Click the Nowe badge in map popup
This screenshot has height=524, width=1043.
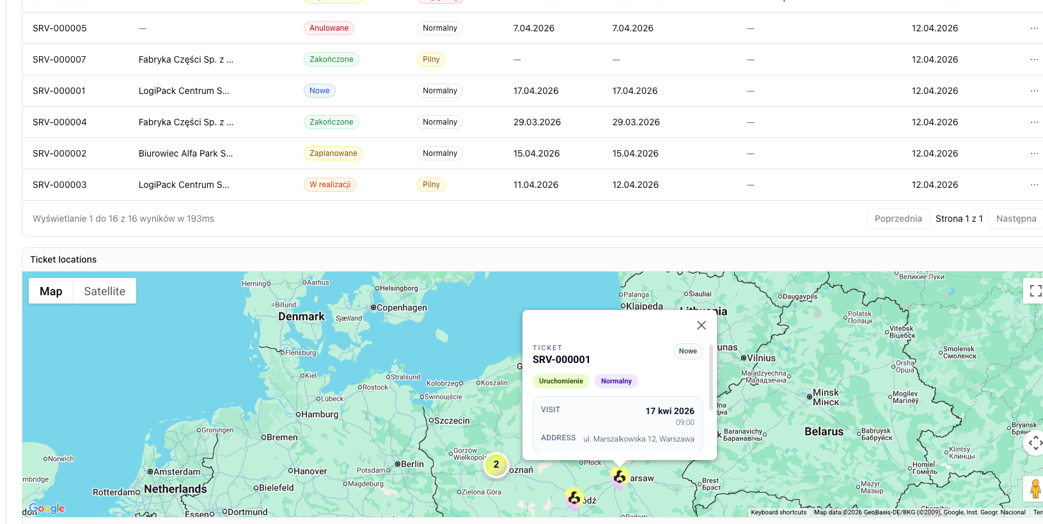coord(688,351)
